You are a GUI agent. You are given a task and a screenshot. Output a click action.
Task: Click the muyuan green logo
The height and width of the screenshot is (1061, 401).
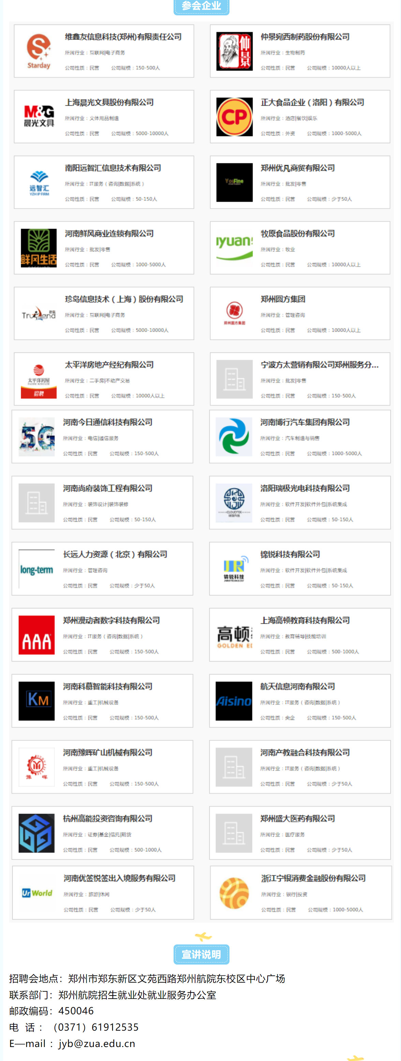click(x=235, y=248)
